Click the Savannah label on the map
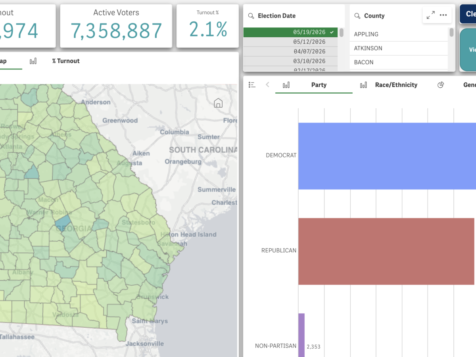The image size is (476, 357). pyautogui.click(x=173, y=244)
